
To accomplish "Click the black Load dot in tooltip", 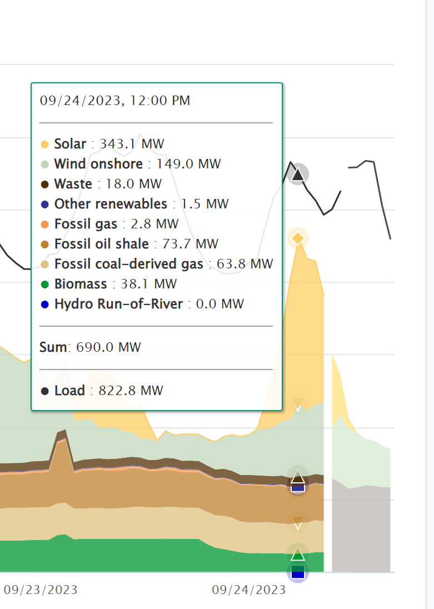I will (x=45, y=391).
